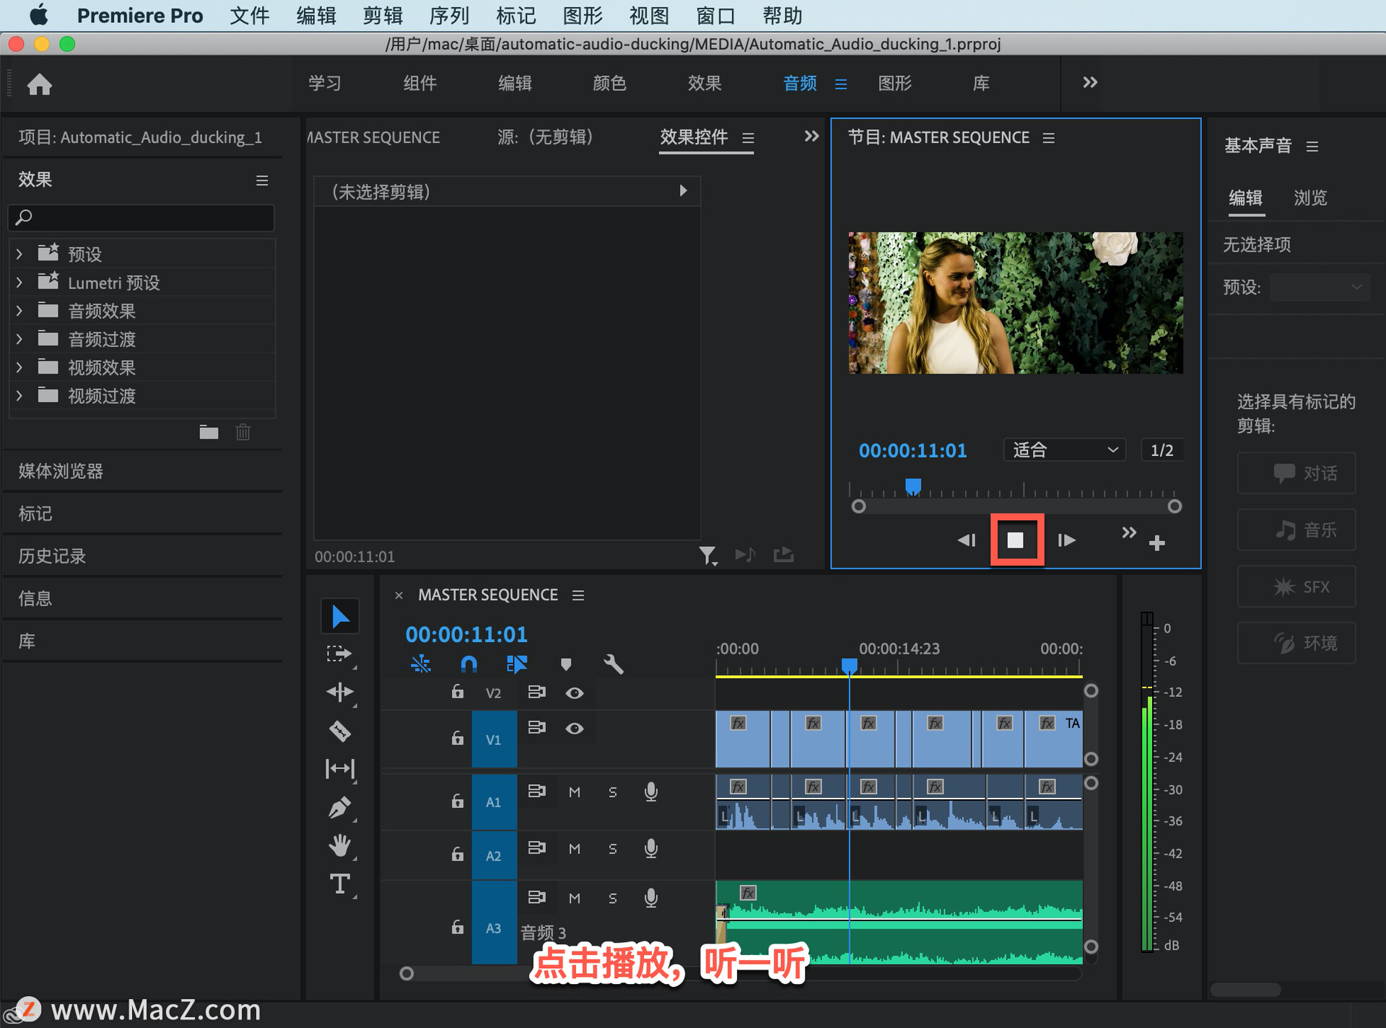Select the Type tool
This screenshot has height=1028, width=1386.
(x=339, y=884)
